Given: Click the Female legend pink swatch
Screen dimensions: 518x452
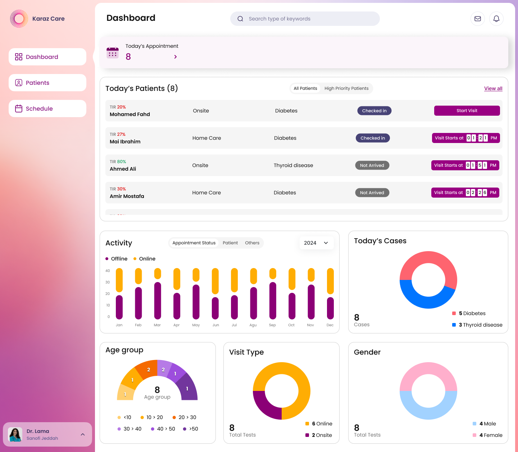Looking at the screenshot, I should coord(474,435).
